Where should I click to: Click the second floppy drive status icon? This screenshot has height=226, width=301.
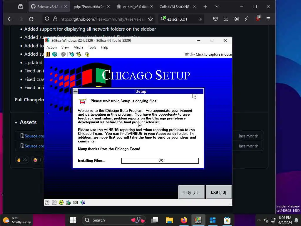point(54,202)
